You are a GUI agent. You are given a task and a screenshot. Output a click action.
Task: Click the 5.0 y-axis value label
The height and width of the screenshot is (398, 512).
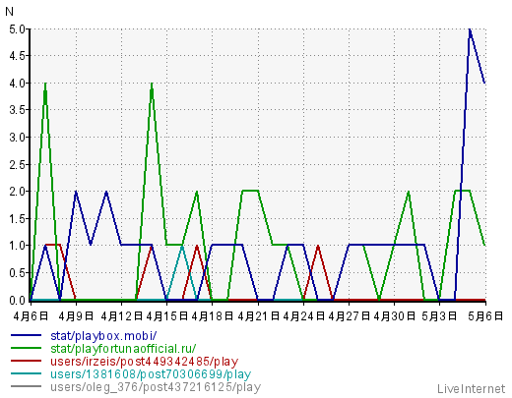pos(17,29)
